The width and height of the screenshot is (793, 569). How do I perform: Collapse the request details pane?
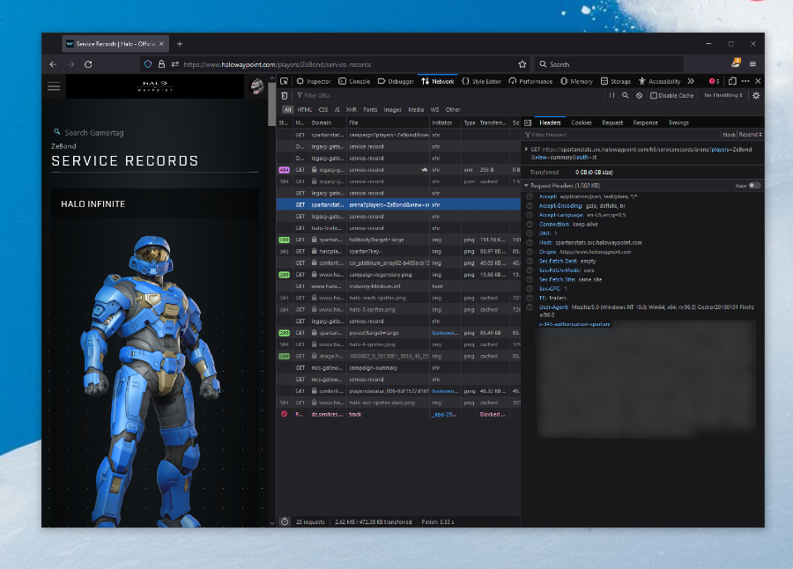click(x=528, y=122)
